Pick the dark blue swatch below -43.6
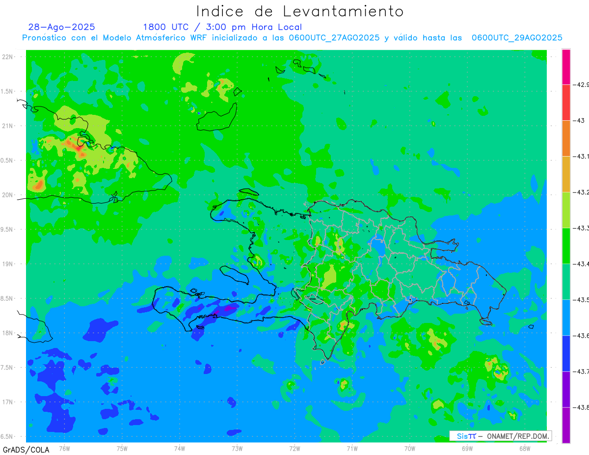589x455 pixels. tap(566, 353)
